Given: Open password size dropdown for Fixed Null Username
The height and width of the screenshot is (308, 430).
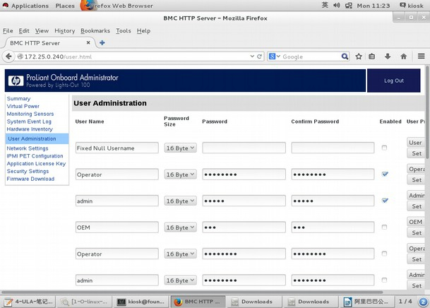Looking at the screenshot, I should point(181,148).
